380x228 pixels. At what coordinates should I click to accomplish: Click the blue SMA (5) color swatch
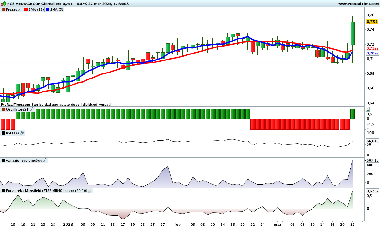click(47, 9)
